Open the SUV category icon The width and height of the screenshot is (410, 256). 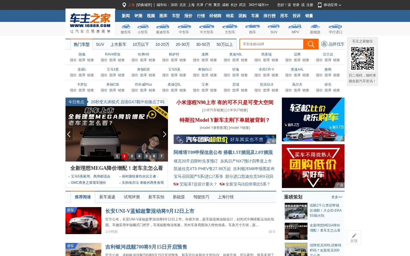pos(274,26)
